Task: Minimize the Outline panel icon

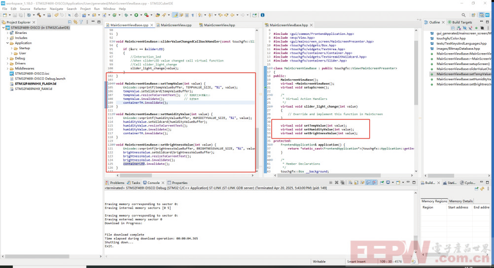Action: pyautogui.click(x=481, y=22)
